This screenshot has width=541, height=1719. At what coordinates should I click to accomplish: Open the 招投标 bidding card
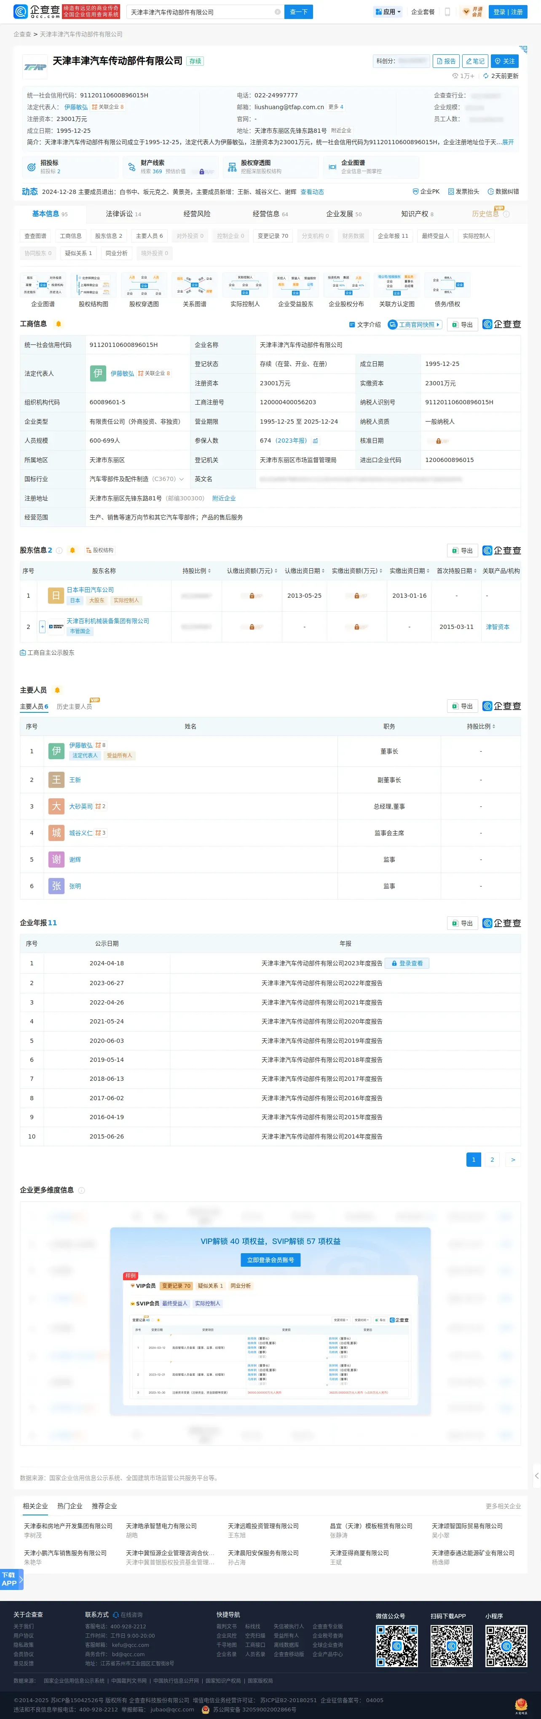70,167
